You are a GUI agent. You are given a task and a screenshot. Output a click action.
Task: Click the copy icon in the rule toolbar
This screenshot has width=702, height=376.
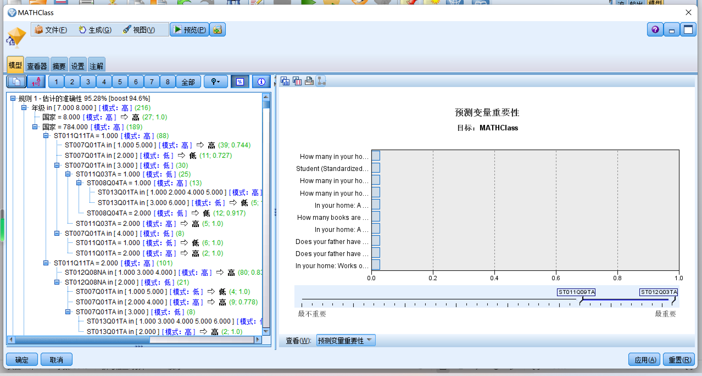16,82
